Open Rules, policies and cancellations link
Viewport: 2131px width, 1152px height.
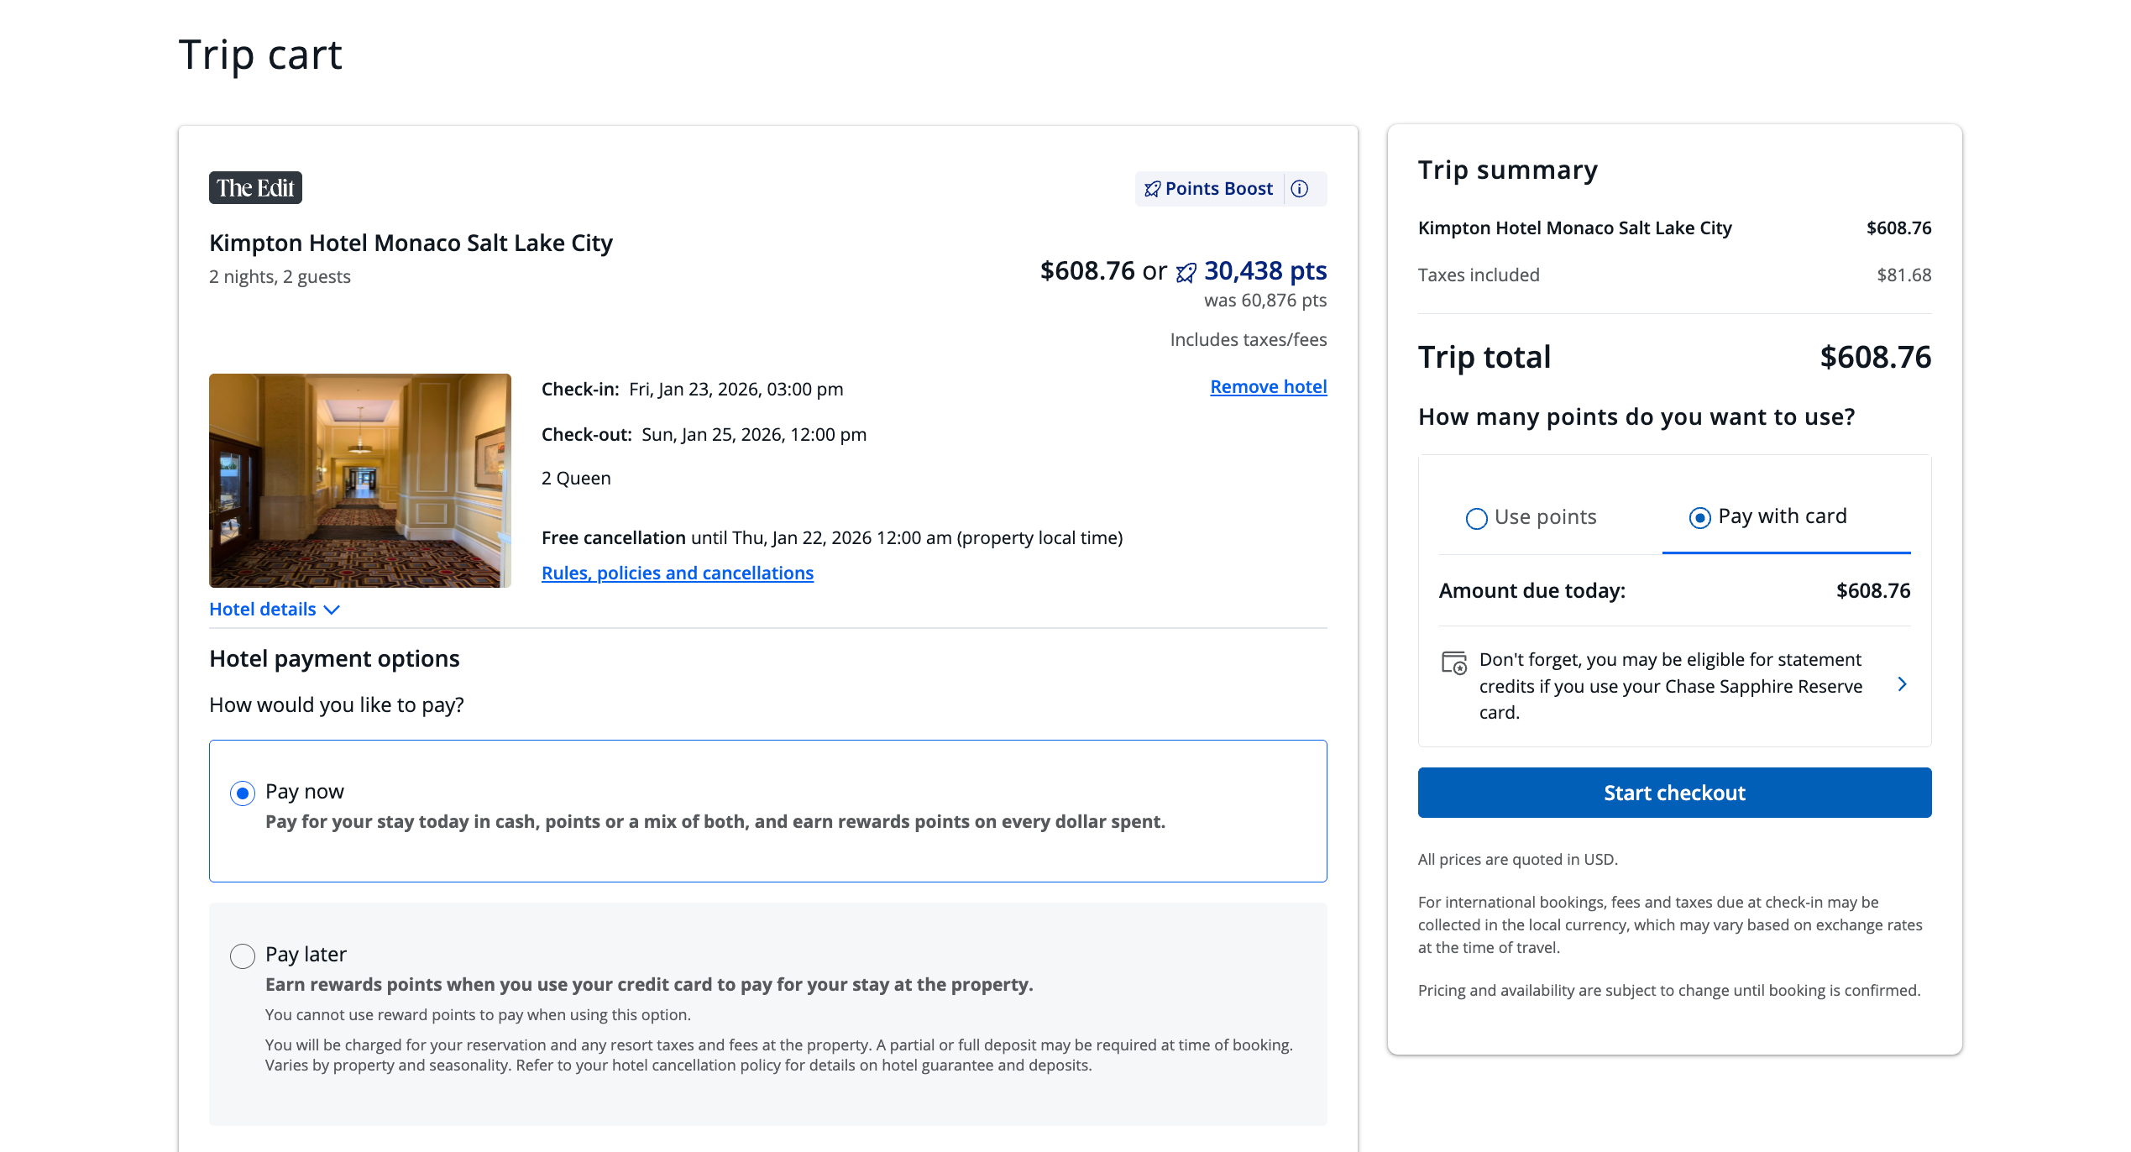click(x=677, y=573)
